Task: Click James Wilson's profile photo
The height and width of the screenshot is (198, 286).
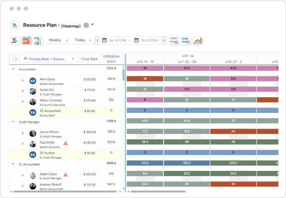Action: coord(33,134)
